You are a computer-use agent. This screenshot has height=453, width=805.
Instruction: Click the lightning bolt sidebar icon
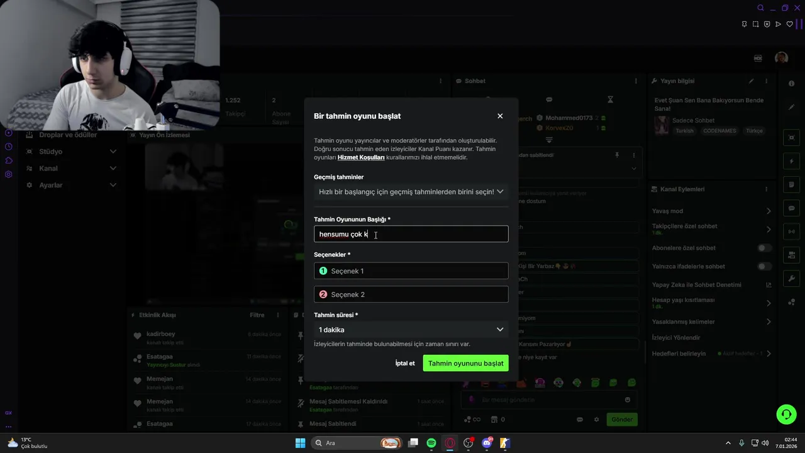(791, 161)
